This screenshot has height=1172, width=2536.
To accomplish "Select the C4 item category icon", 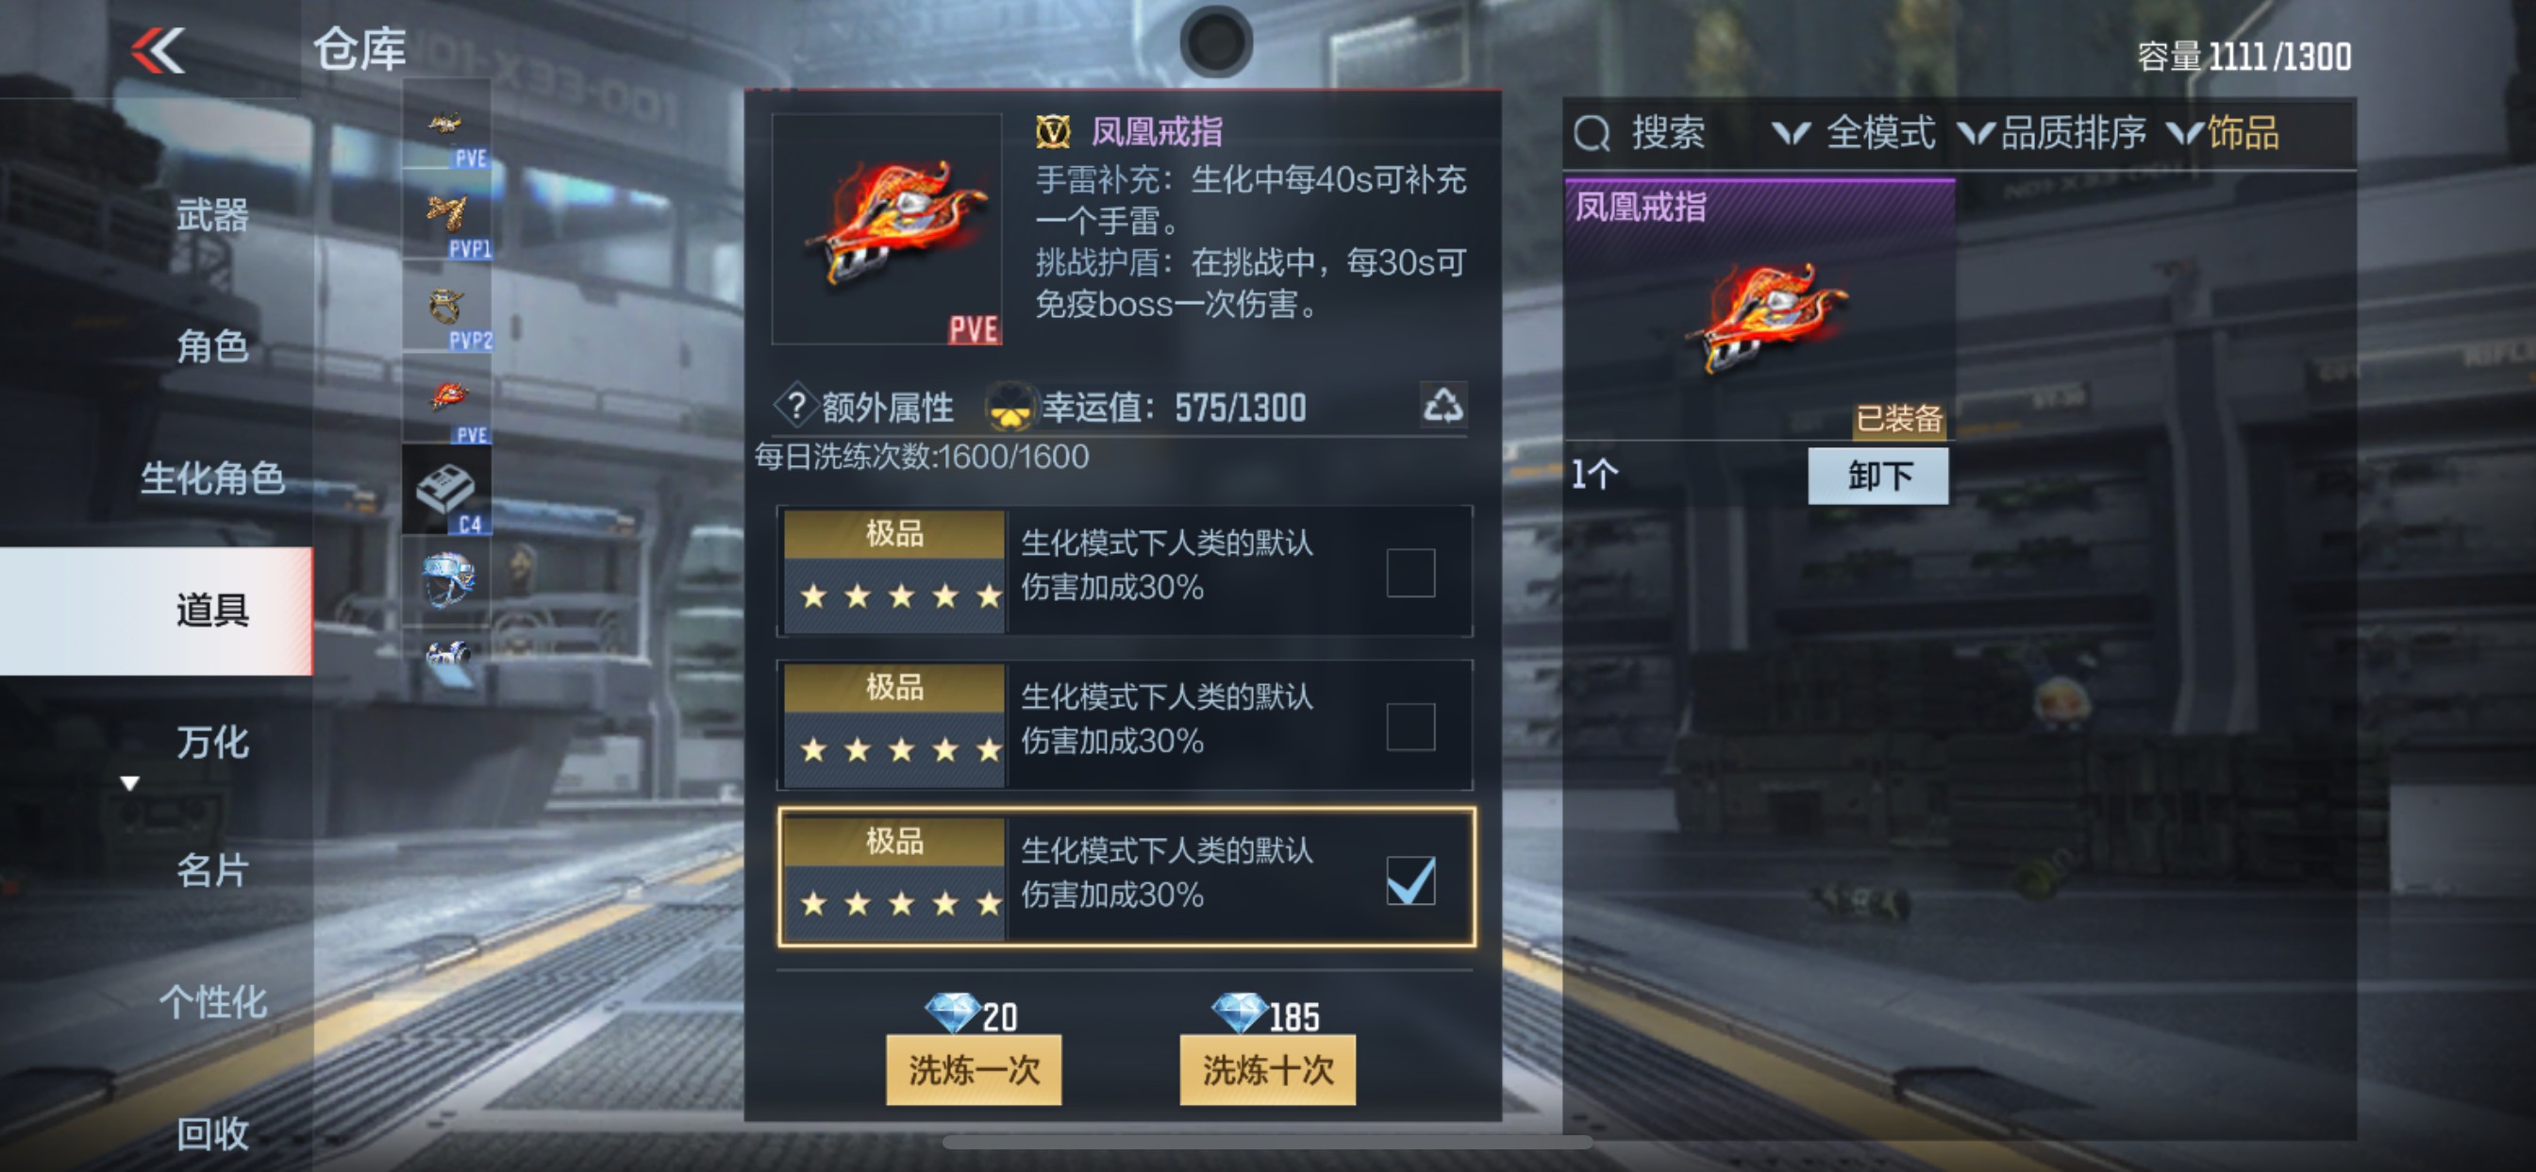I will coord(447,491).
